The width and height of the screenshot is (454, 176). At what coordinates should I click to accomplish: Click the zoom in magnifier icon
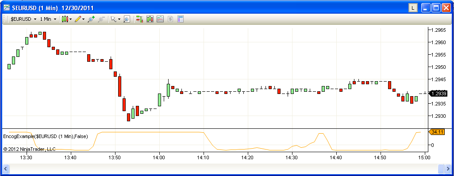click(x=91, y=19)
